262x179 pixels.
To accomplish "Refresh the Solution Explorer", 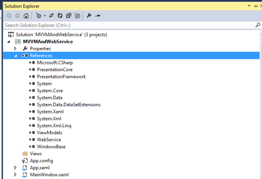I will 60,16.
